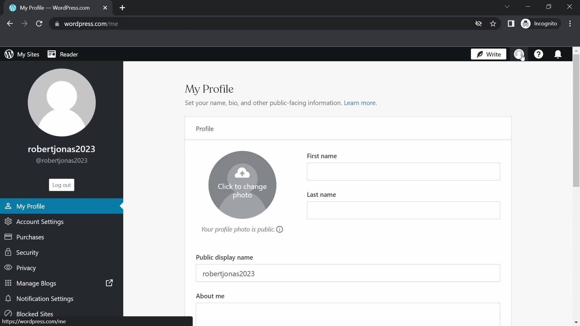Open notifications via the bell icon
The height and width of the screenshot is (326, 580).
(x=558, y=54)
